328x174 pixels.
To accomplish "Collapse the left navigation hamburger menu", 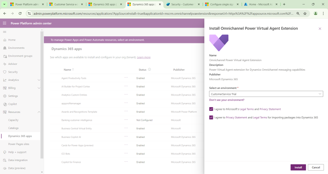I will 5,32.
